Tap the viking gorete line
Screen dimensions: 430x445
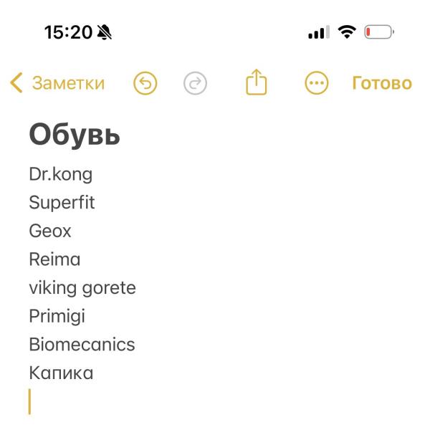coord(82,288)
